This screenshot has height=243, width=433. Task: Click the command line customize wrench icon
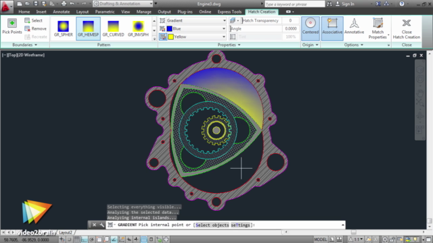pos(101,225)
